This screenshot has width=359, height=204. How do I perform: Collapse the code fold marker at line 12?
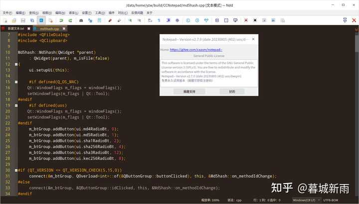[x=16, y=64]
